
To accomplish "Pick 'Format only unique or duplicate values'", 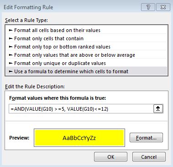I will coord(86,63).
